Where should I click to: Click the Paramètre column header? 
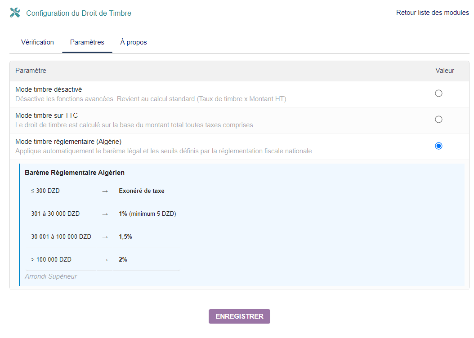(x=31, y=71)
